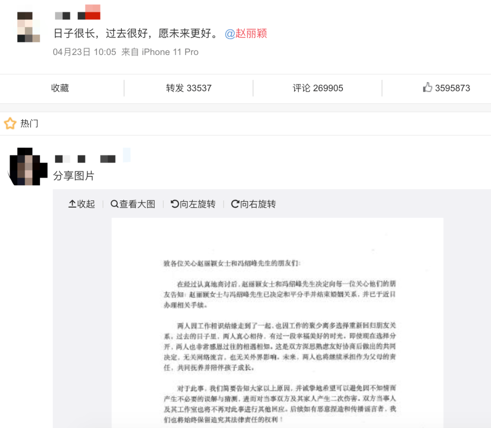Screen dimensions: 491x428
Task: Click the 向左旋转 rotate-left icon
Action: 175,204
